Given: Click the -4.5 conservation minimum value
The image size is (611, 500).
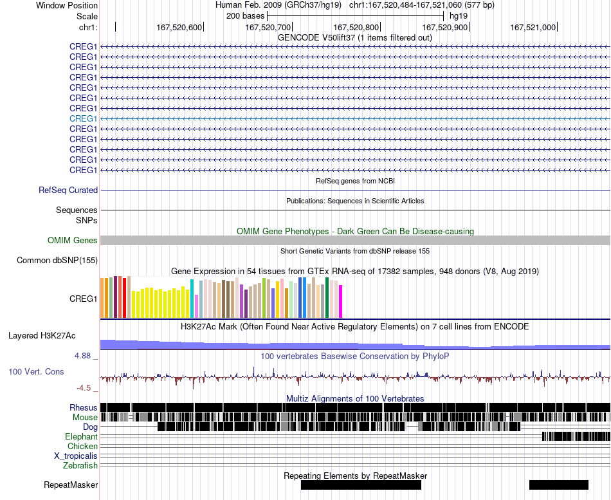Looking at the screenshot, I should 84,388.
